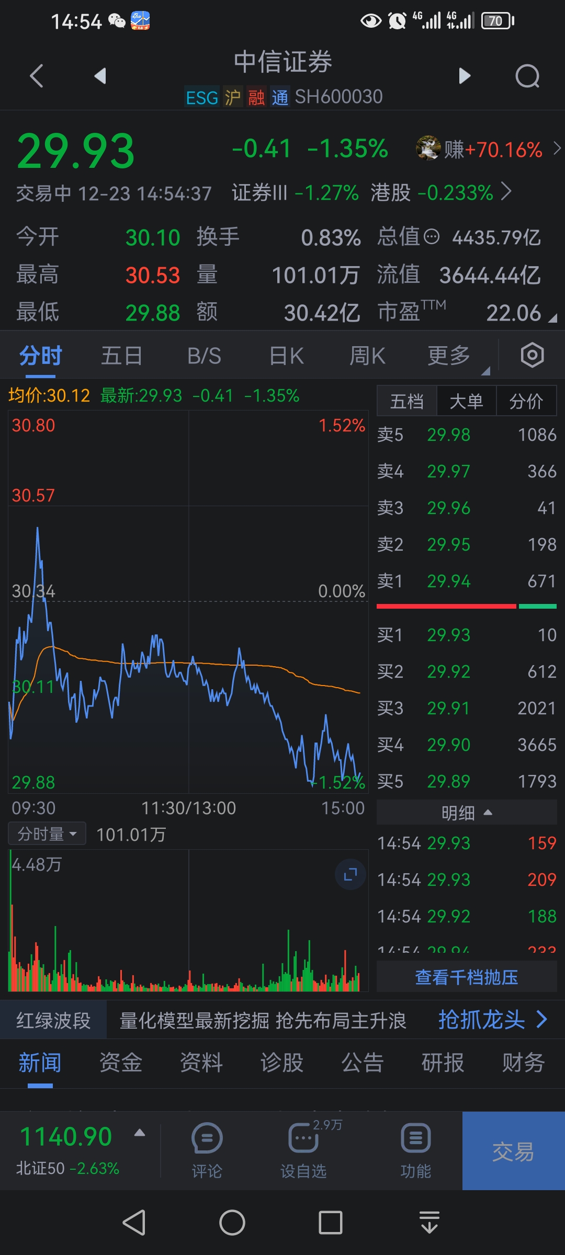Go to previous stock with left triangle
565x1255 pixels.
pos(100,76)
